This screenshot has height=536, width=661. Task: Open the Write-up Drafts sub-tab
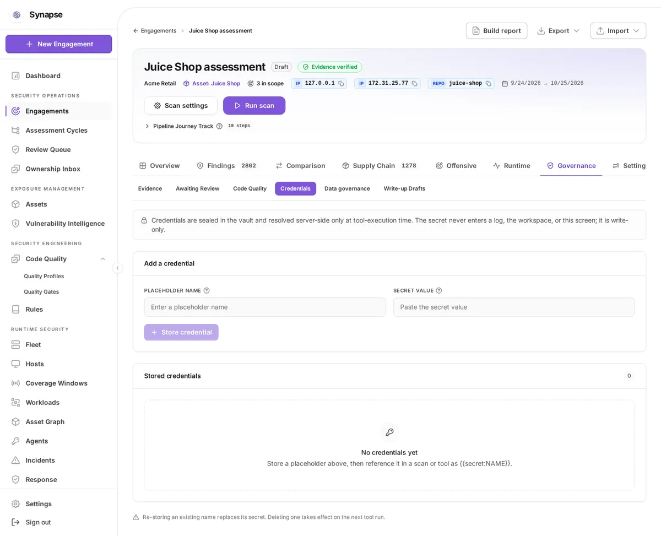pyautogui.click(x=404, y=188)
